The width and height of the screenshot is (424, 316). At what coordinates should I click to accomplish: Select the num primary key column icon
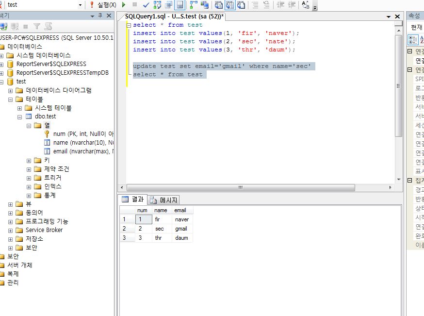[x=47, y=134]
